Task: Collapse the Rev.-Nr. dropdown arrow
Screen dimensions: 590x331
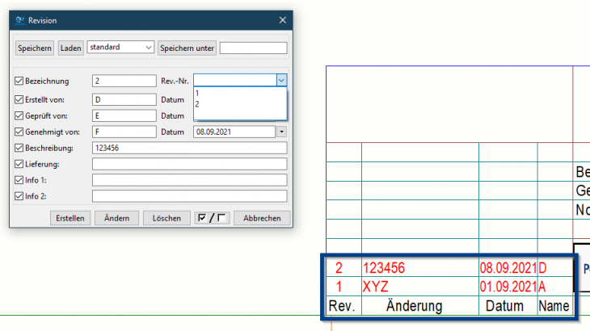Action: point(281,80)
